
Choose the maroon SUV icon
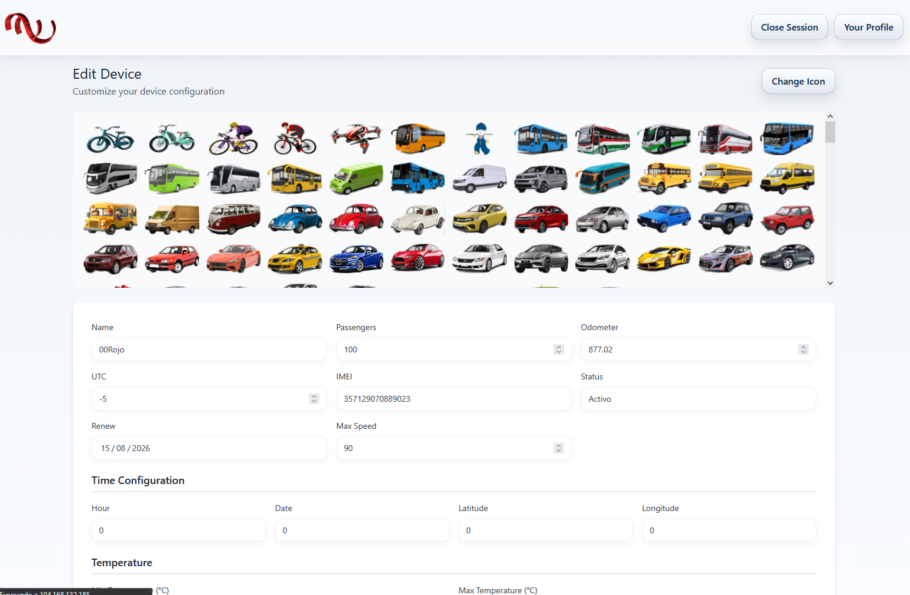coord(111,259)
